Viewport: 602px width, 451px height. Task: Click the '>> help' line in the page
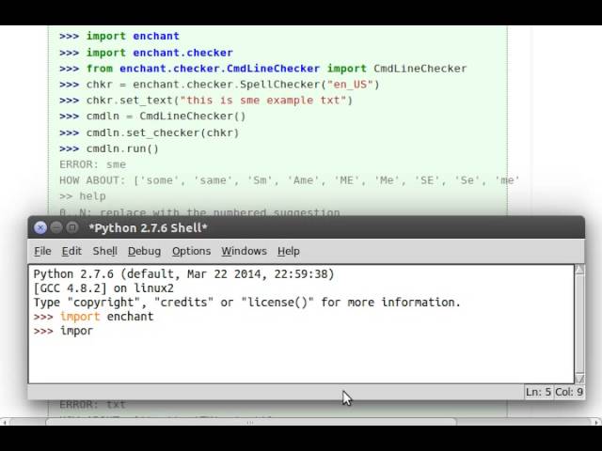(83, 196)
